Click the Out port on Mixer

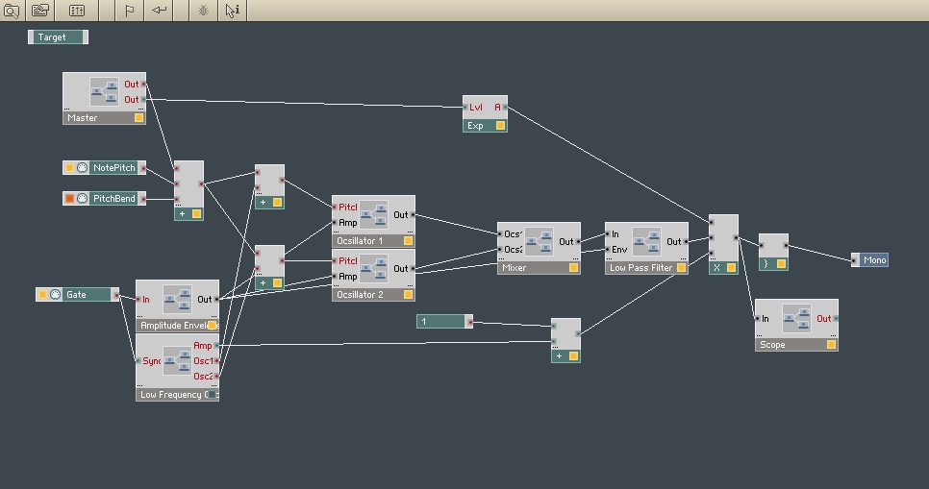click(579, 241)
